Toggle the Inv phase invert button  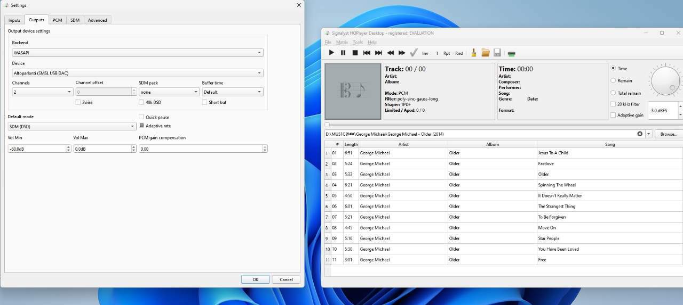425,53
